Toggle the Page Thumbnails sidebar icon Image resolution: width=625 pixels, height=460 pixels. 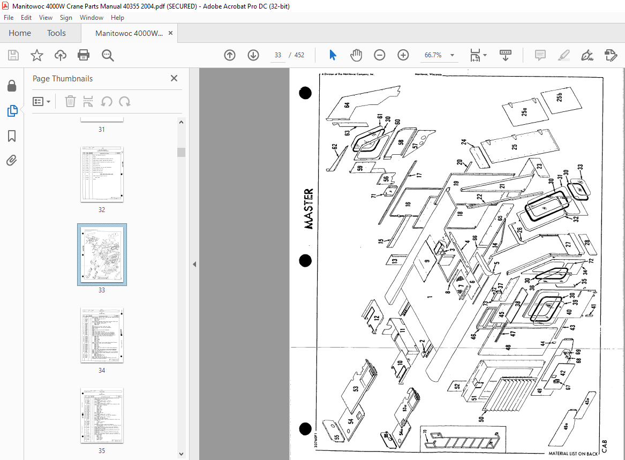click(12, 111)
